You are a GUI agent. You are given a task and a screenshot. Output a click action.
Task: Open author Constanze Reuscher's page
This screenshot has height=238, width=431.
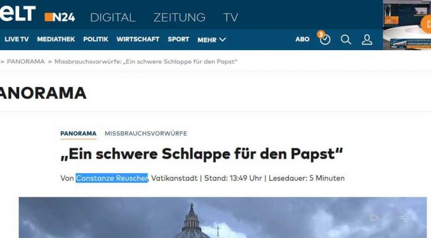coord(111,178)
